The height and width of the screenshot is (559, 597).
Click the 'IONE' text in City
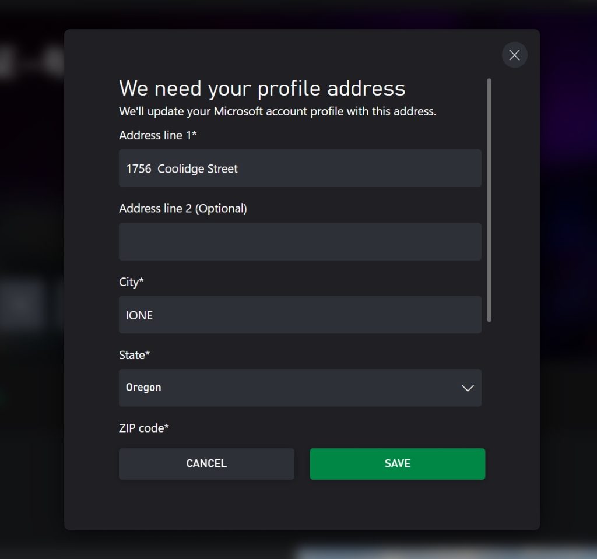pyautogui.click(x=139, y=316)
